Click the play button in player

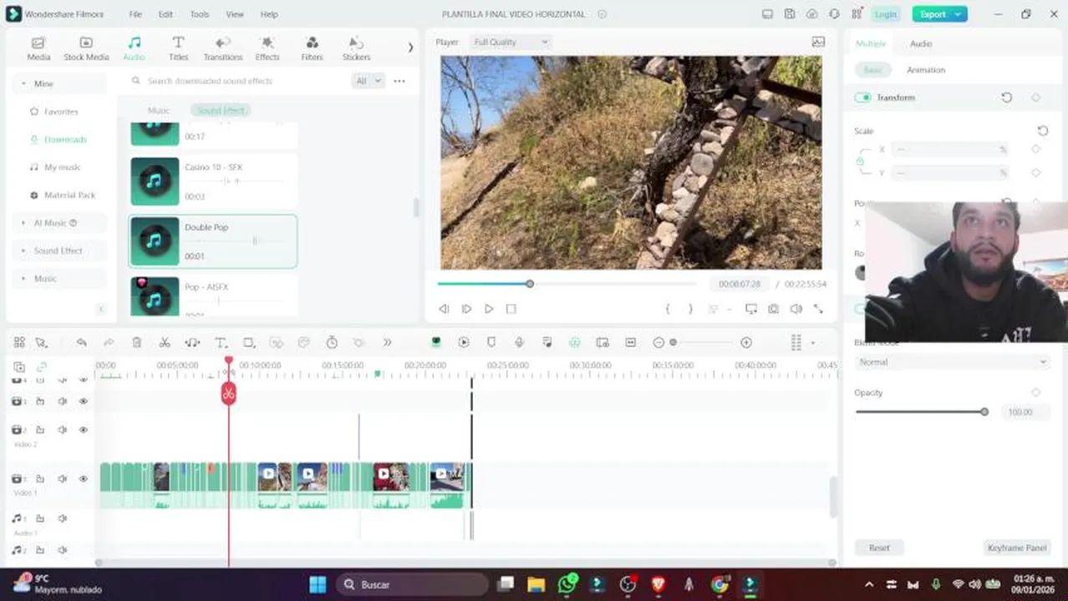[x=489, y=309]
